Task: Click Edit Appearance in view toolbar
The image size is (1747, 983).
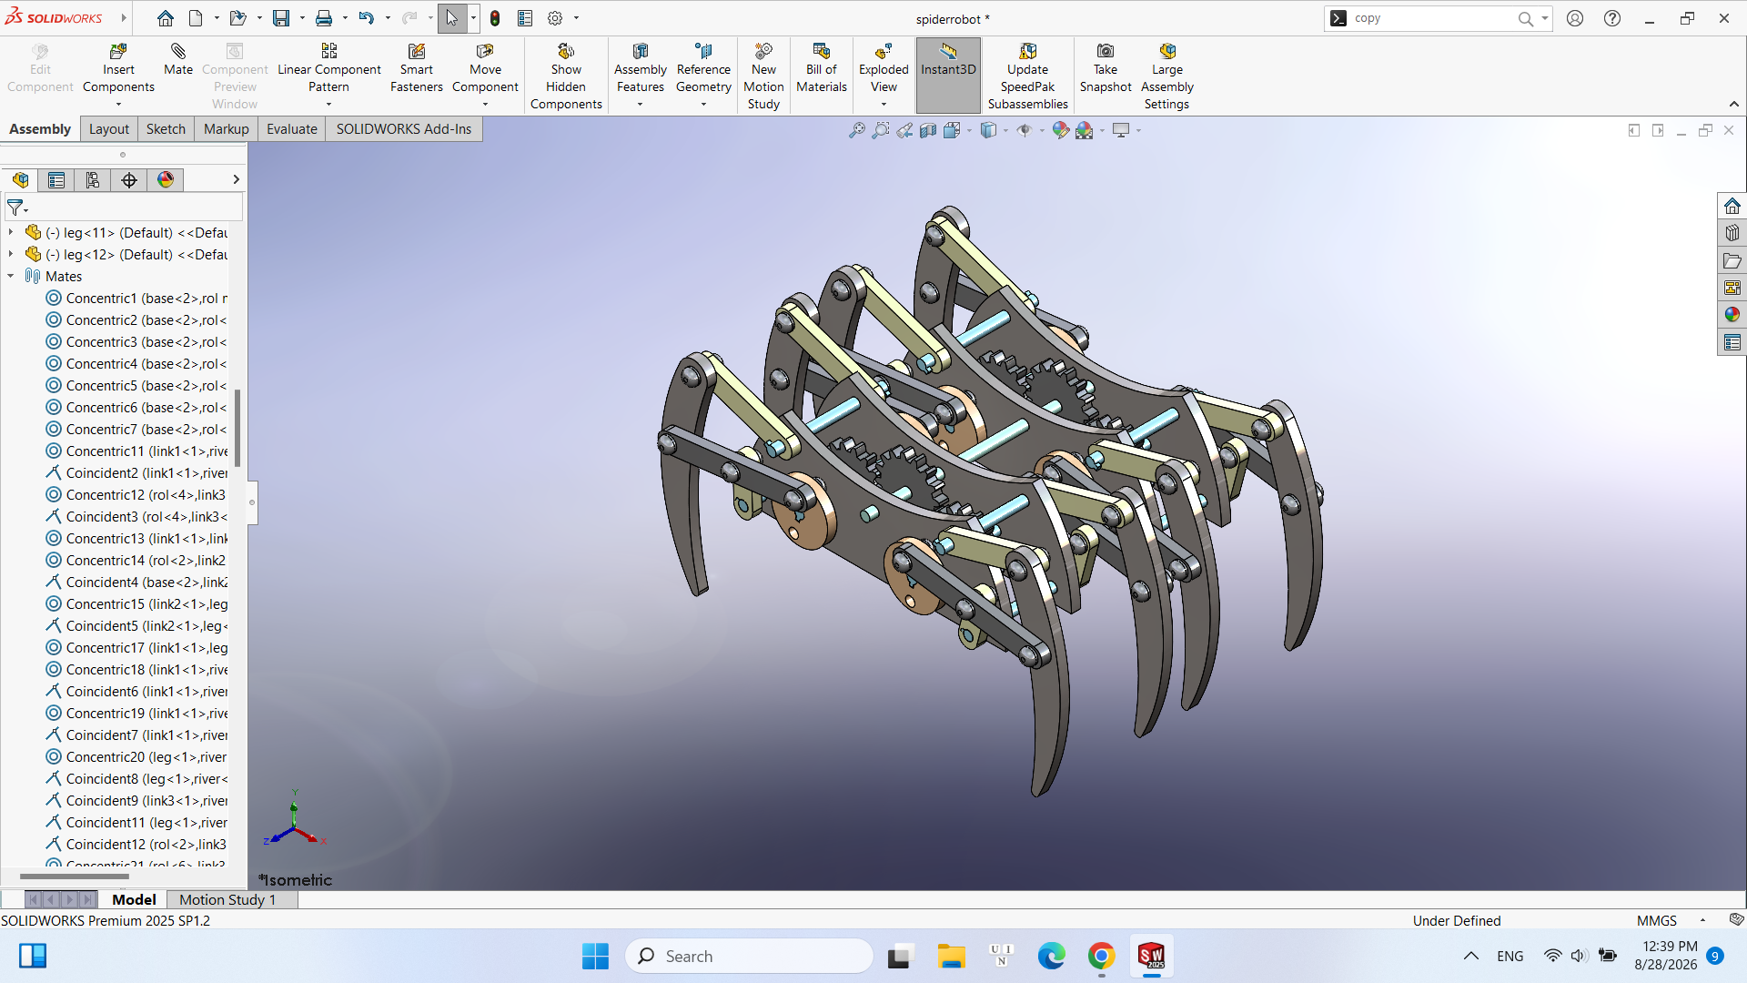Action: click(1060, 130)
